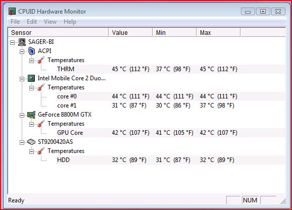Select the Intel Mobile Core 2 Duo... label
Screen dimensions: 292x210
pyautogui.click(x=72, y=78)
